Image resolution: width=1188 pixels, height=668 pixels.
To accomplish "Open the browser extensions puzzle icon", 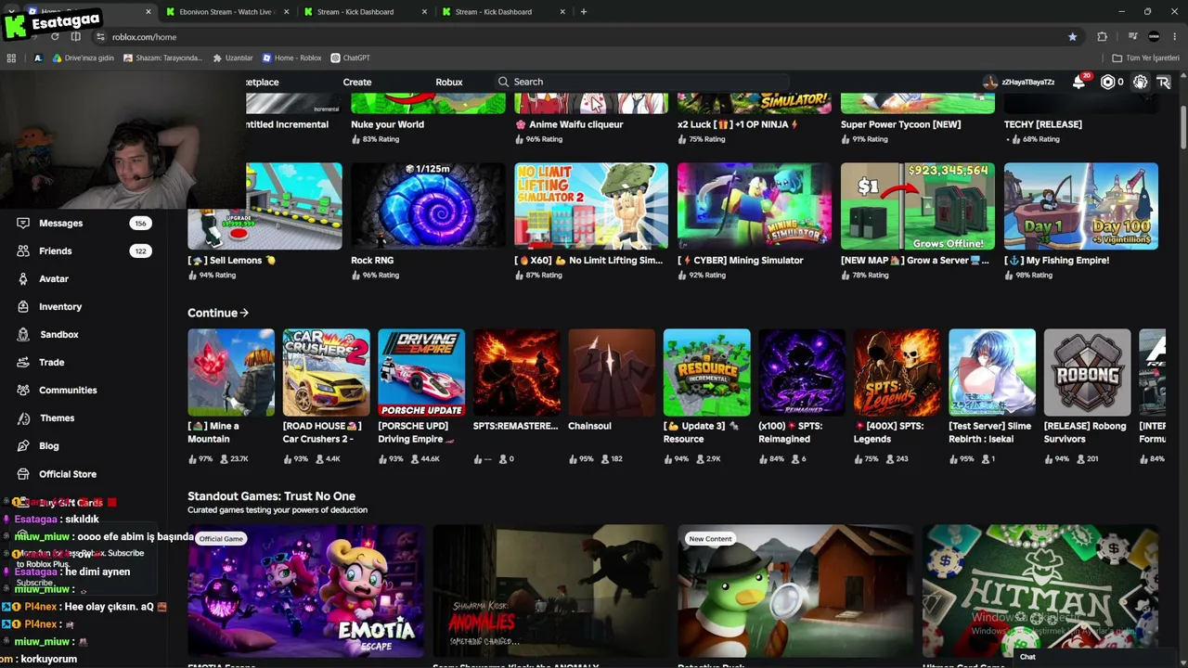I will point(1102,37).
